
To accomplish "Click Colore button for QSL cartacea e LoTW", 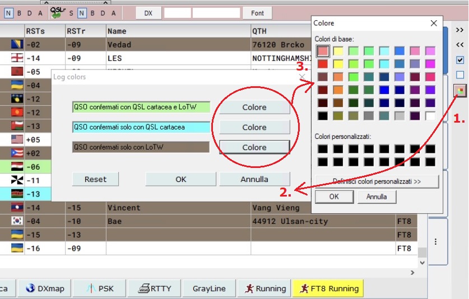I will point(254,108).
